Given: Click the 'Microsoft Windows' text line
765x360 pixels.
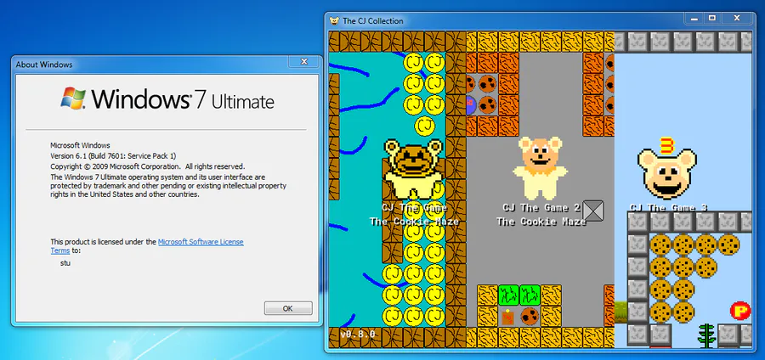Looking at the screenshot, I should [80, 145].
